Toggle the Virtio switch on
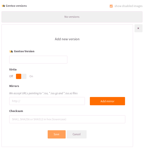Viewport: 147px width, 153px height. [21, 76]
